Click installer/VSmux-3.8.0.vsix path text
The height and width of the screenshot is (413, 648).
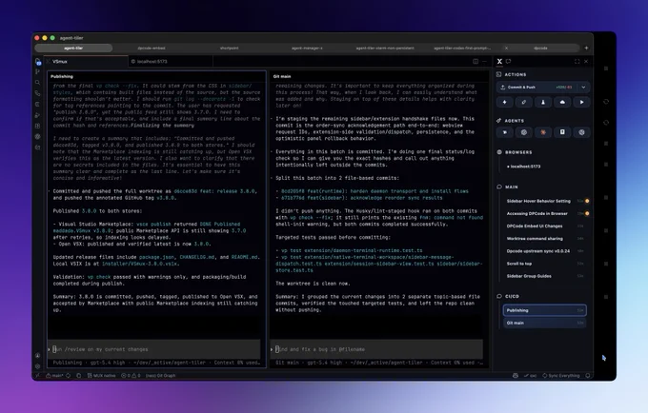click(x=140, y=264)
